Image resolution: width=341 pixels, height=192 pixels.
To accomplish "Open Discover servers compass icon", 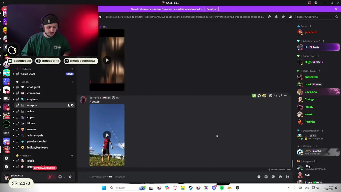I will click(x=6, y=167).
